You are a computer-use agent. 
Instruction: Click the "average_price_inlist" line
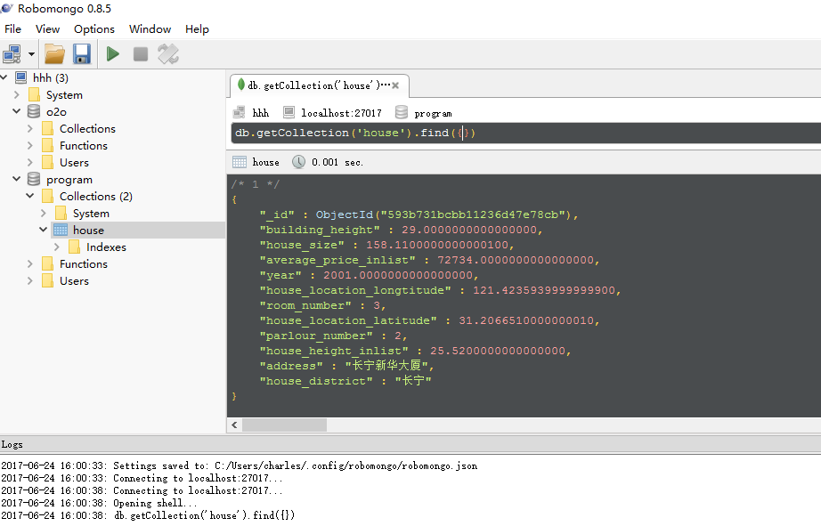coord(430,260)
